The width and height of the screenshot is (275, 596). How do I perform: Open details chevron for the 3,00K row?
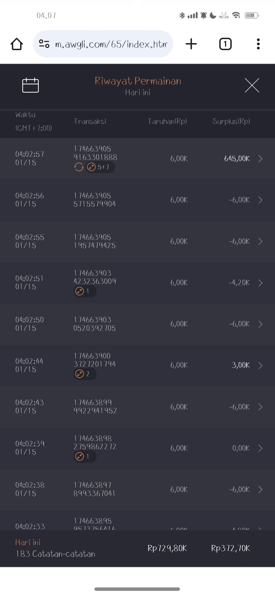(x=260, y=365)
